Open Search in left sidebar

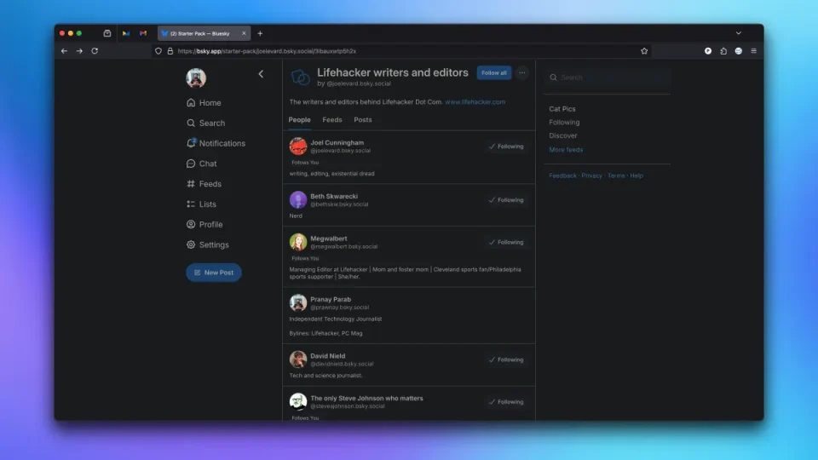206,123
